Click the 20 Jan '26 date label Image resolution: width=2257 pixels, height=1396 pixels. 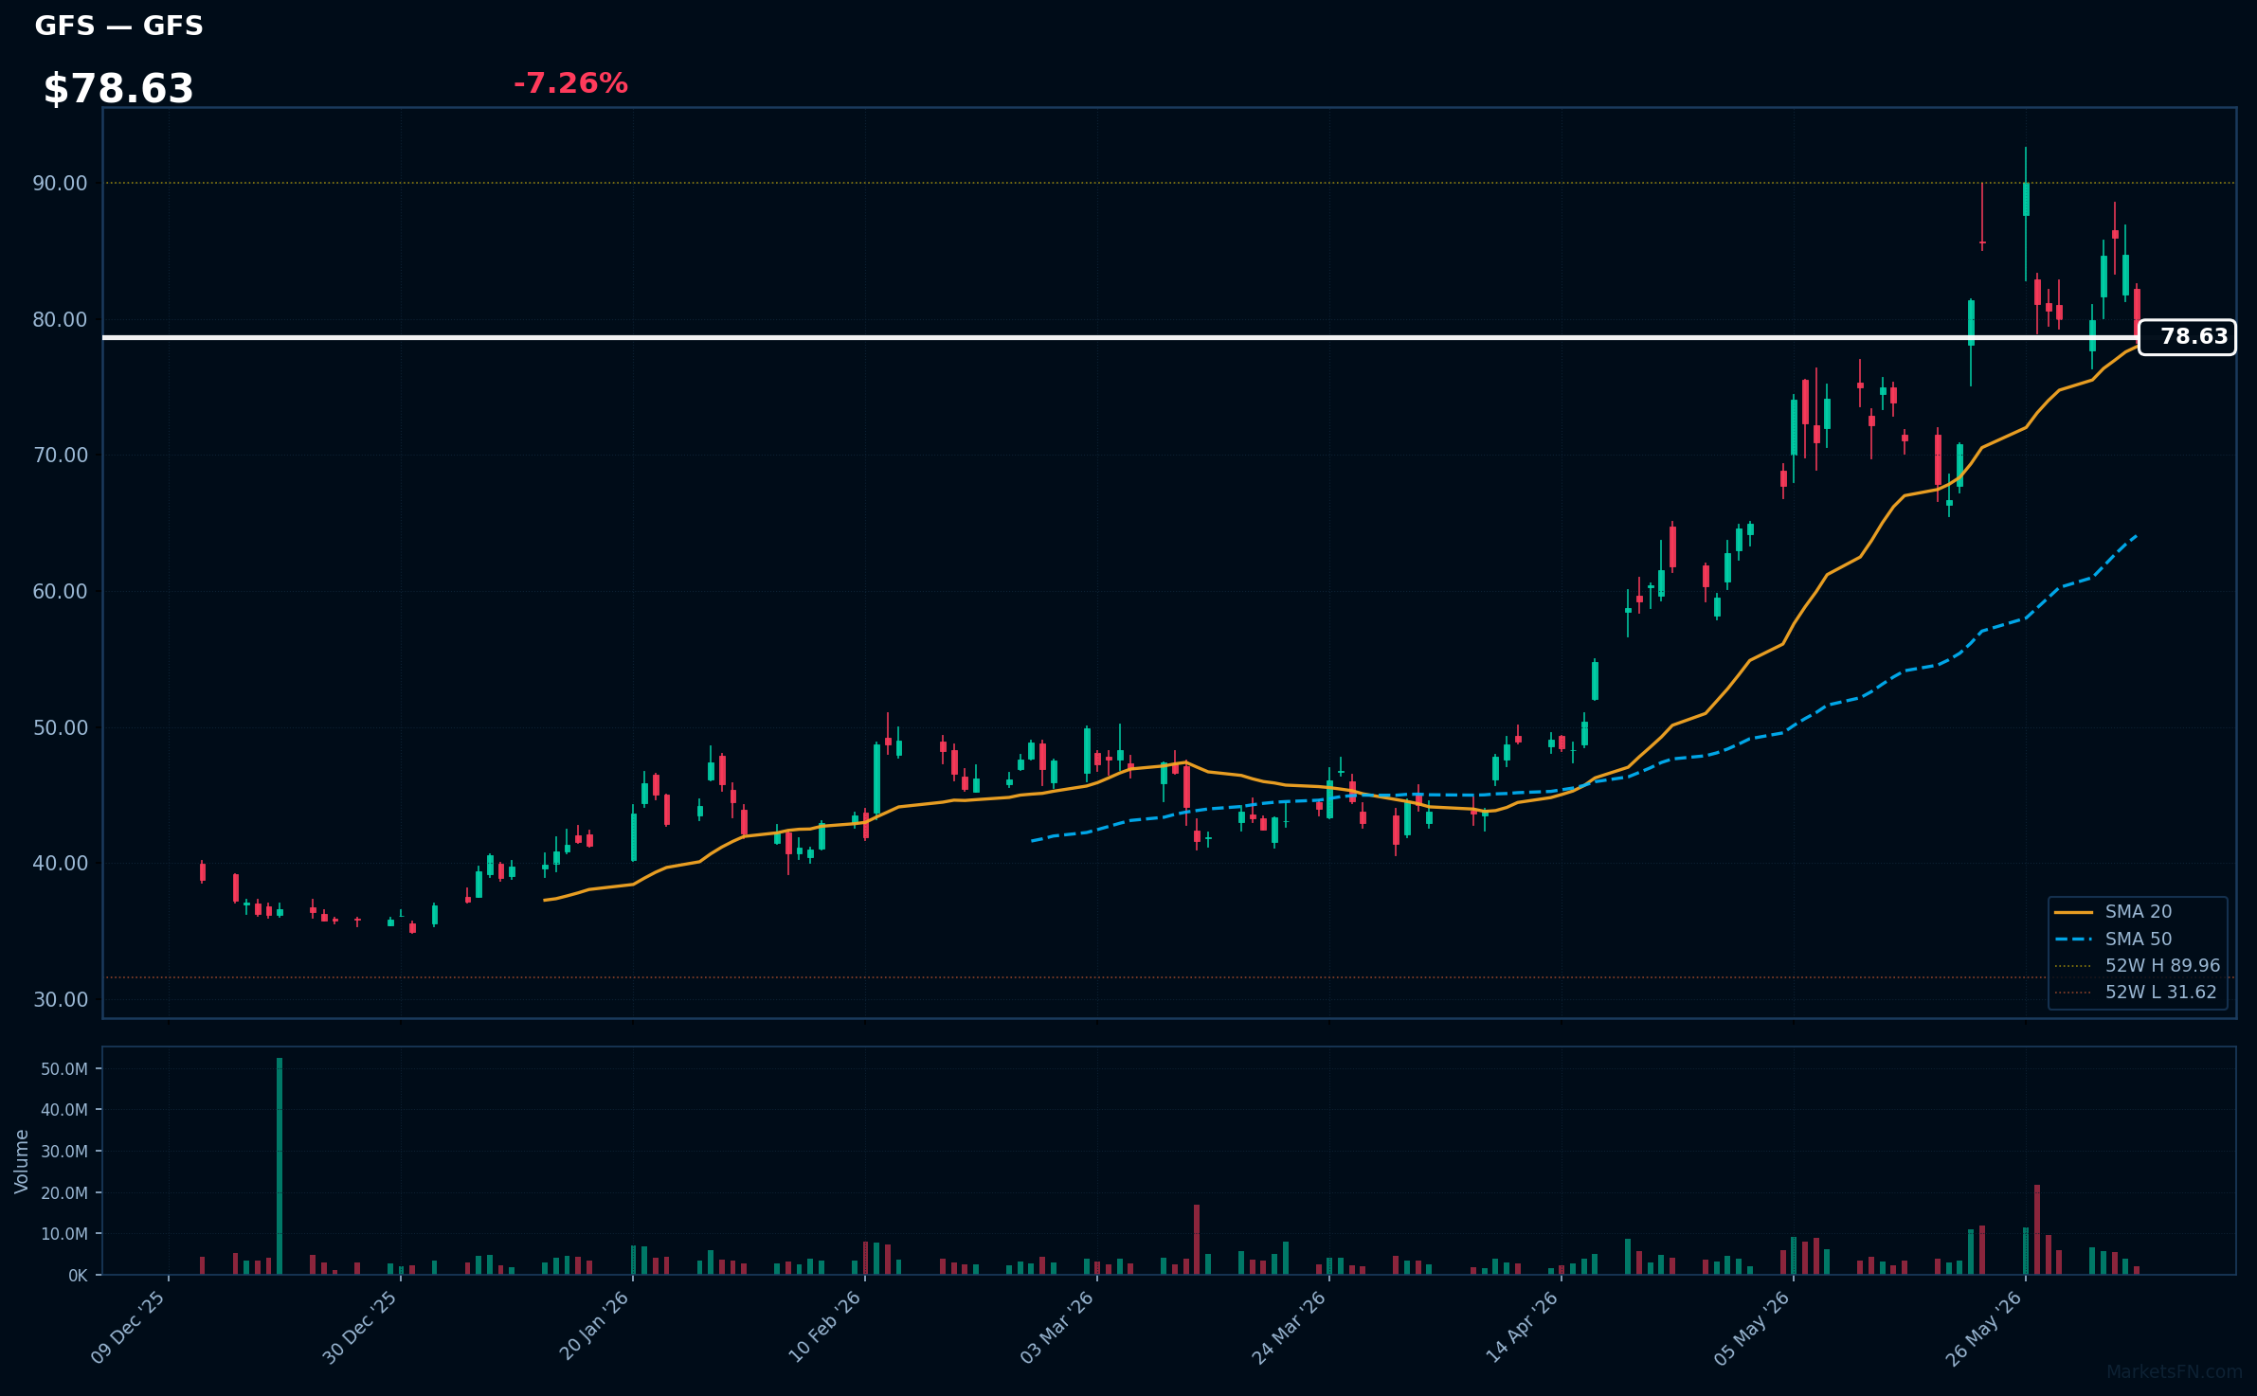[594, 1327]
